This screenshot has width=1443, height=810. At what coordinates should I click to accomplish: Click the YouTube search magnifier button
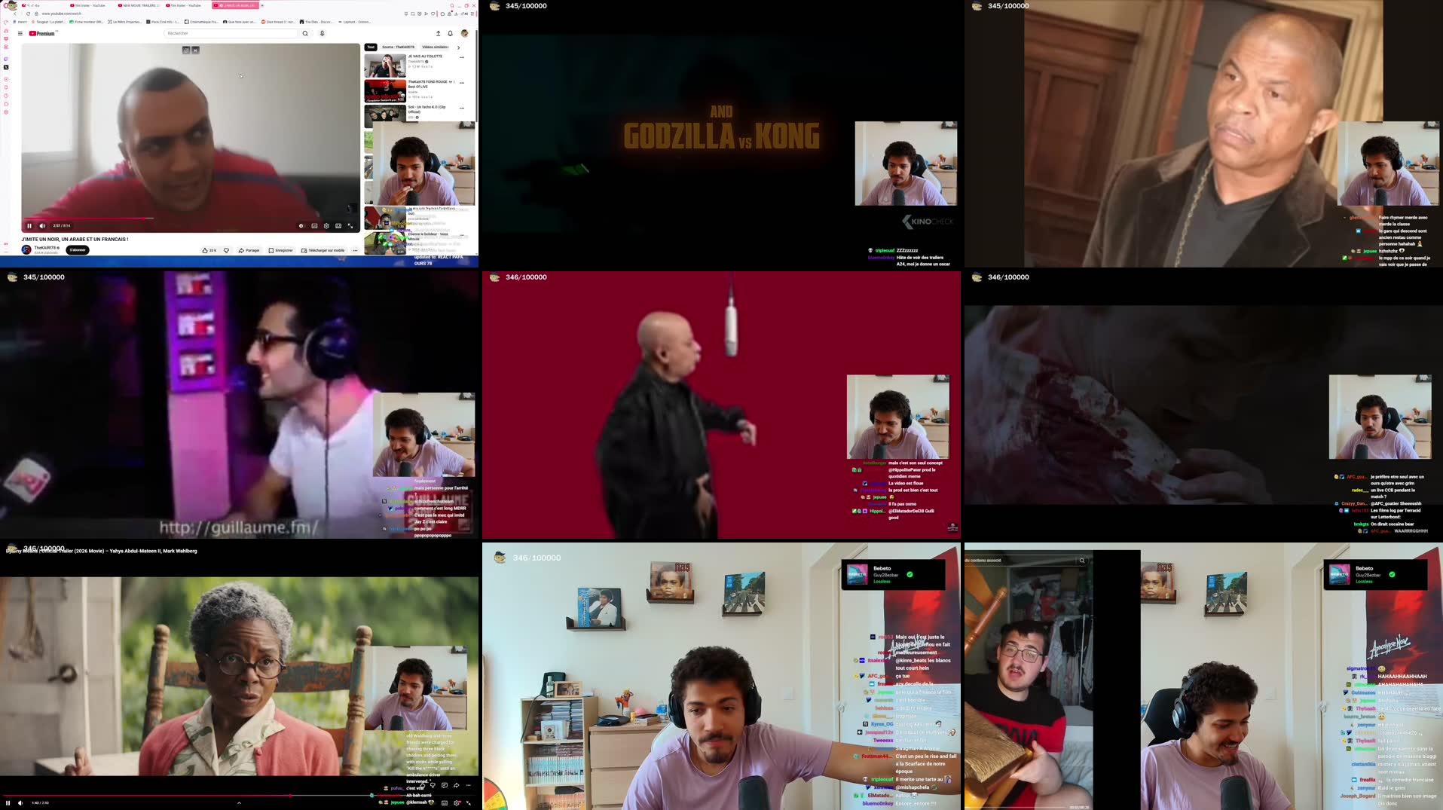(305, 33)
